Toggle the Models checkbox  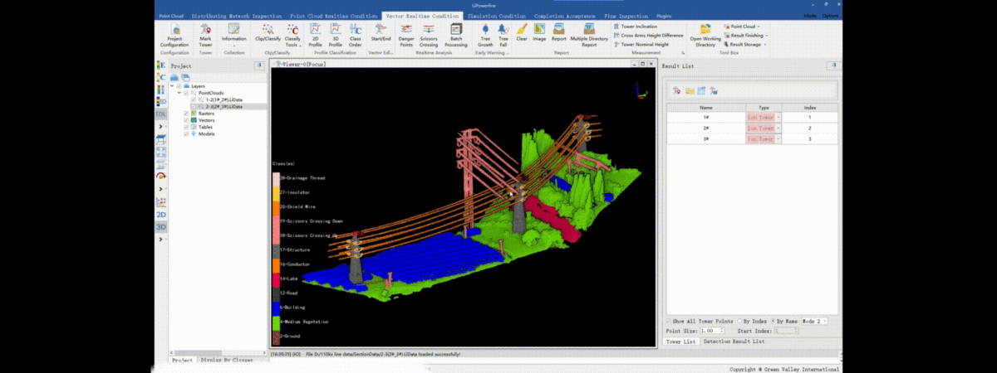coord(185,133)
